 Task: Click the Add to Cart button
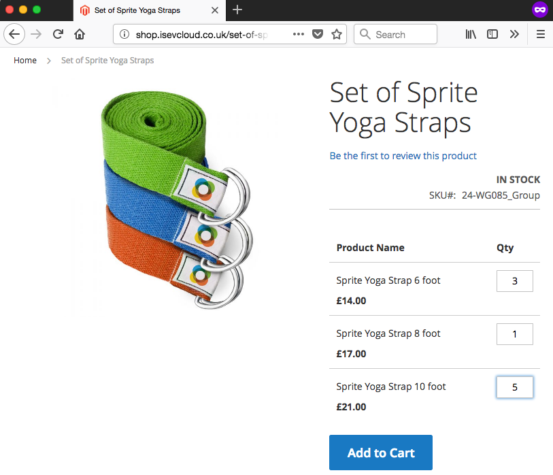(380, 453)
